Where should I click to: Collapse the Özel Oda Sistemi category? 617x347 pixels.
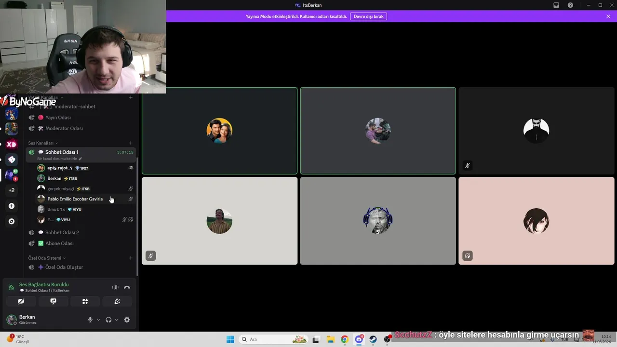coord(46,258)
